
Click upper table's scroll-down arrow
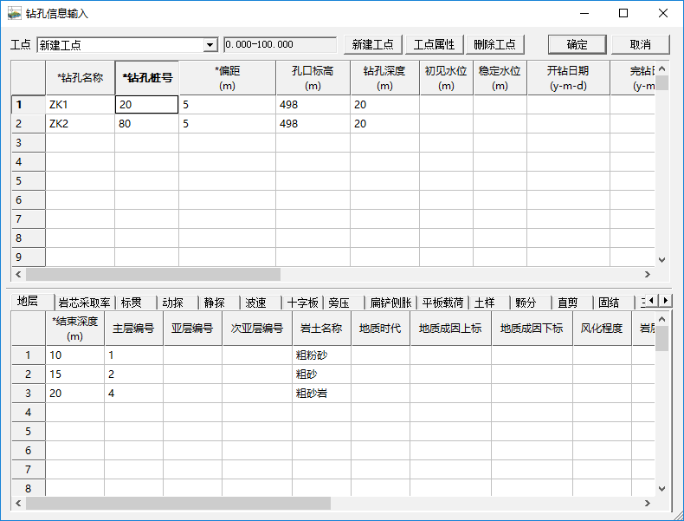(x=661, y=259)
